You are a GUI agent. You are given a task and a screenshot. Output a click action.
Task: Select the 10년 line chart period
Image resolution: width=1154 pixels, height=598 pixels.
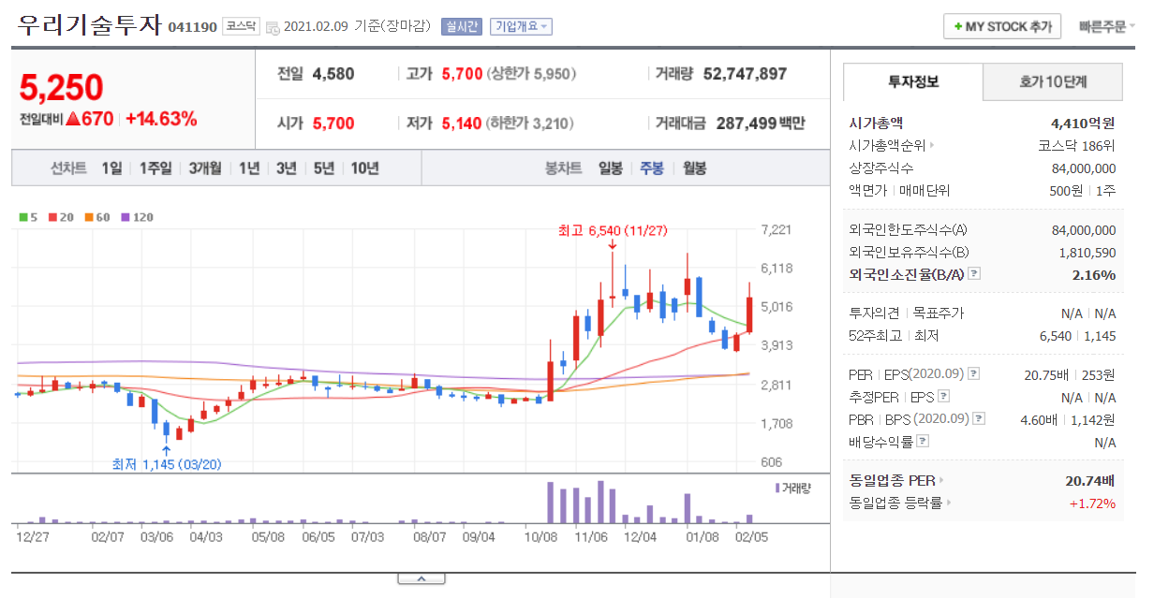pyautogui.click(x=364, y=168)
